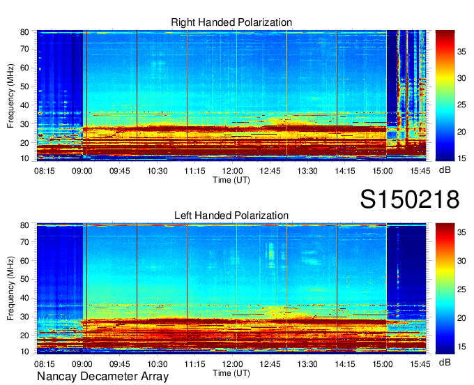Click the "Right Handed Polarization" plot title
The width and height of the screenshot is (474, 385).
tap(231, 22)
